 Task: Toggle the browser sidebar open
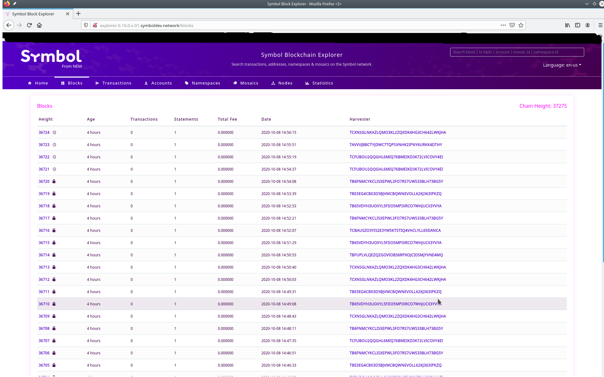click(578, 25)
